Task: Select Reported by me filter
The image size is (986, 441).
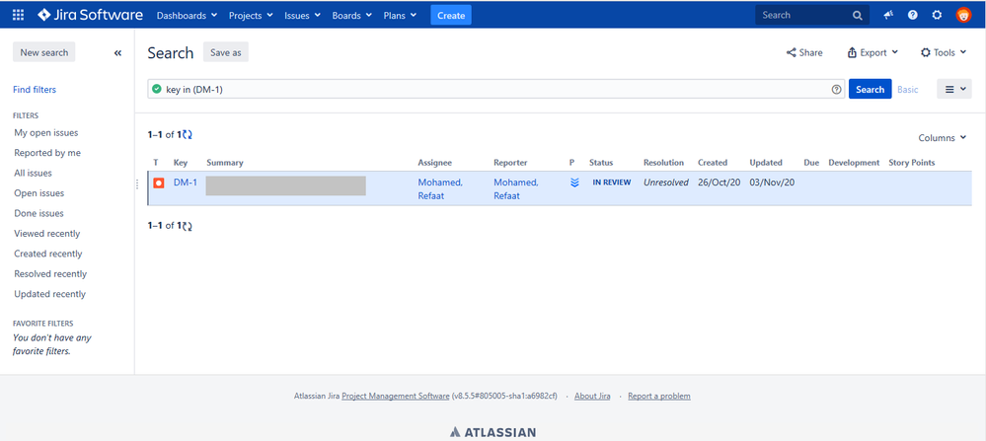Action: pos(47,153)
